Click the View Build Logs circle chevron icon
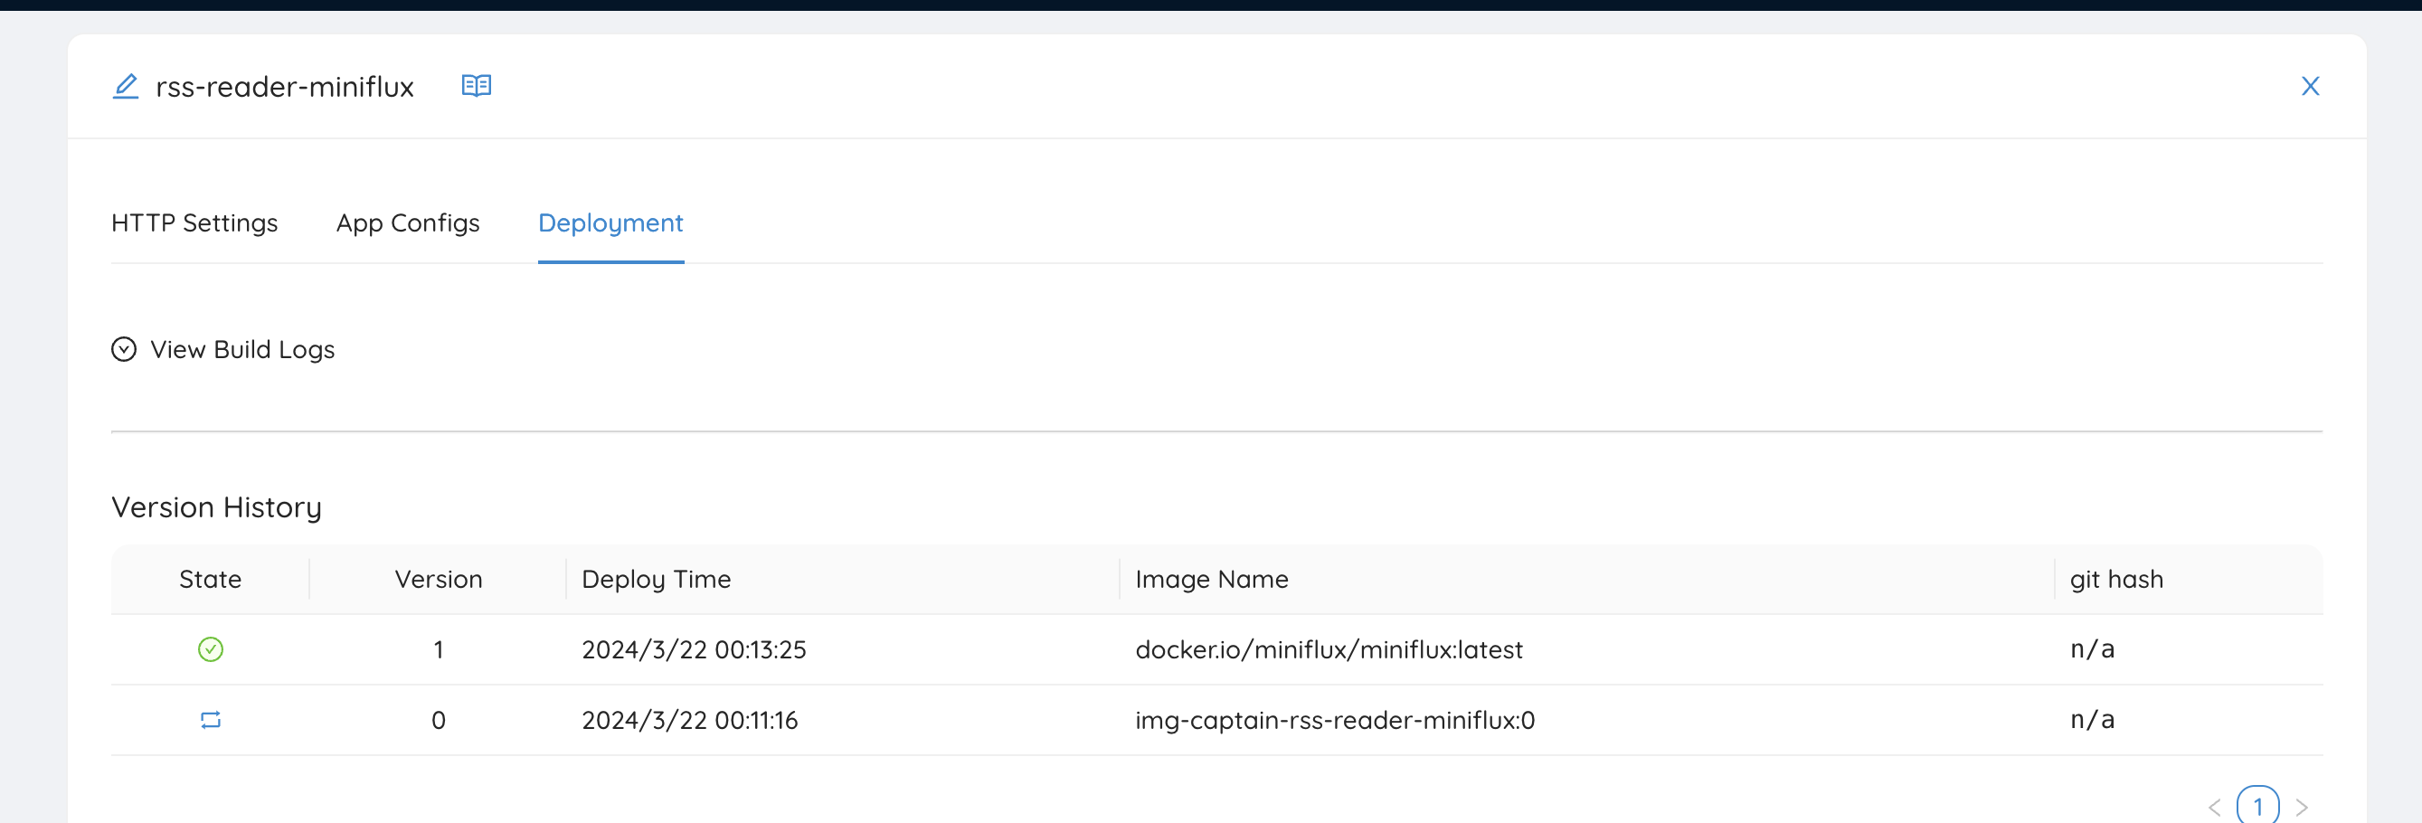This screenshot has height=823, width=2422. pyautogui.click(x=124, y=350)
